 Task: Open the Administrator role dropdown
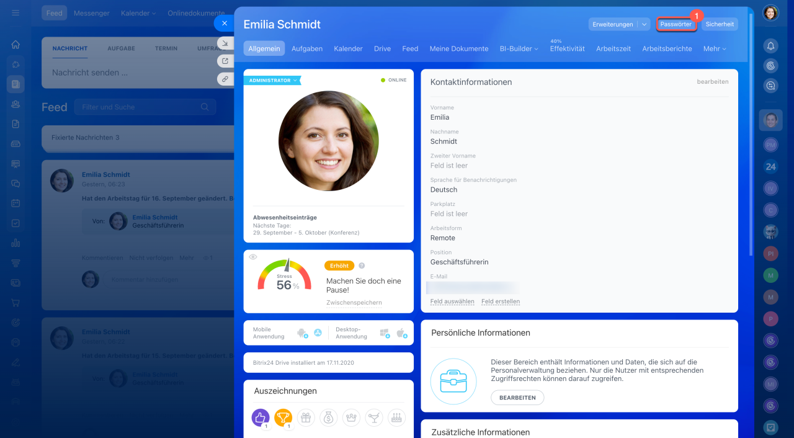[x=272, y=80]
